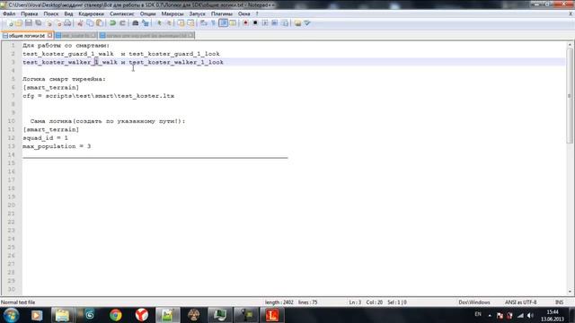
Task: Open the Файл menu
Action: 9,13
